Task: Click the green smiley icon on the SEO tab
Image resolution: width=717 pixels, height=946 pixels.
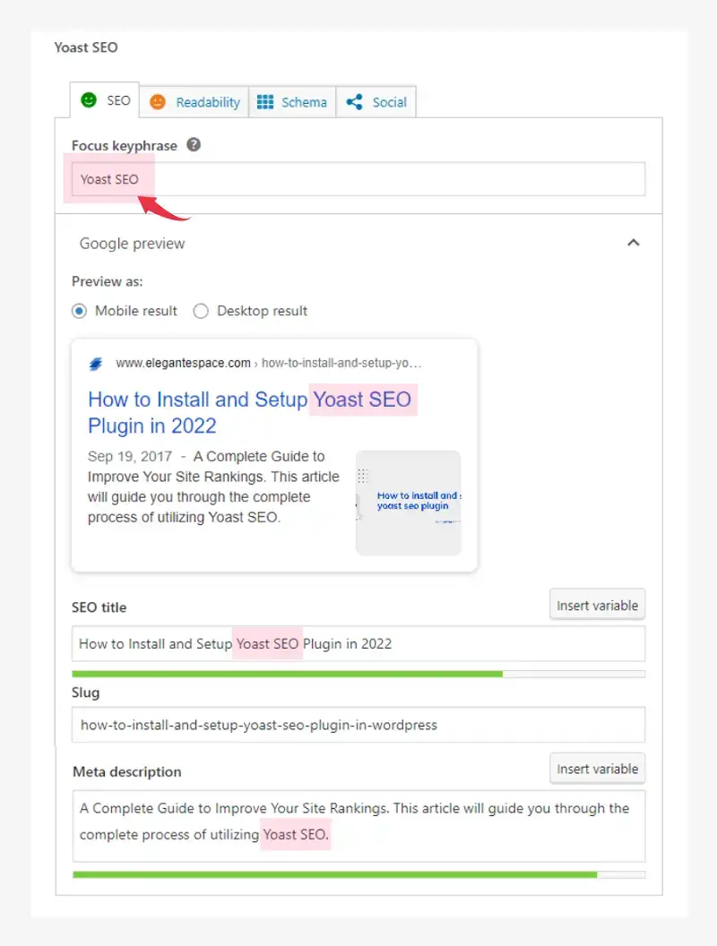Action: (87, 101)
